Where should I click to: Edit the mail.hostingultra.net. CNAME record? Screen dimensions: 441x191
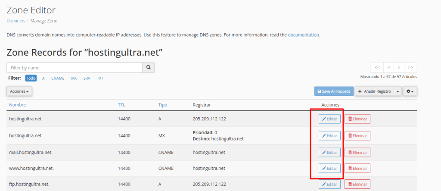click(329, 152)
